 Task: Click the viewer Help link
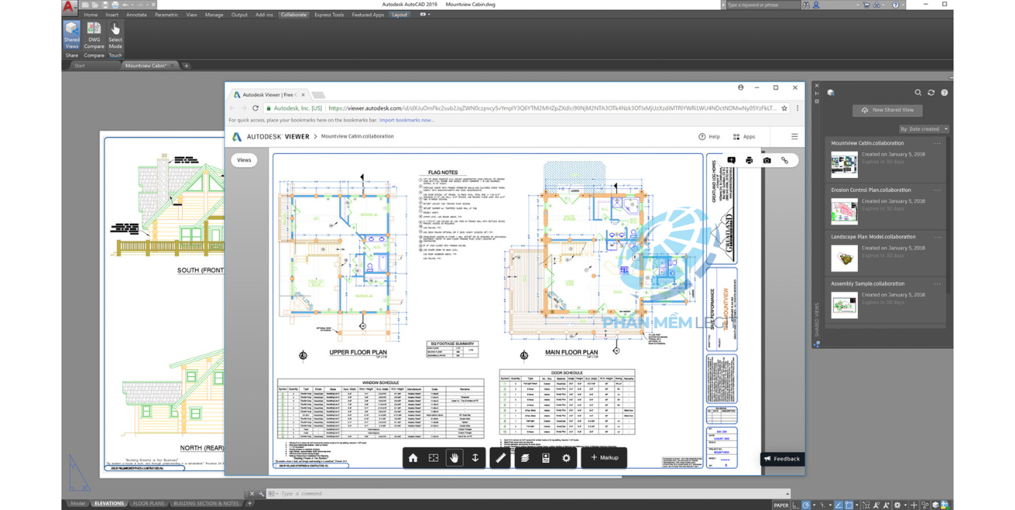709,137
